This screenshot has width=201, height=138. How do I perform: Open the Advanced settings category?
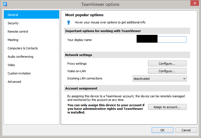tap(32, 82)
